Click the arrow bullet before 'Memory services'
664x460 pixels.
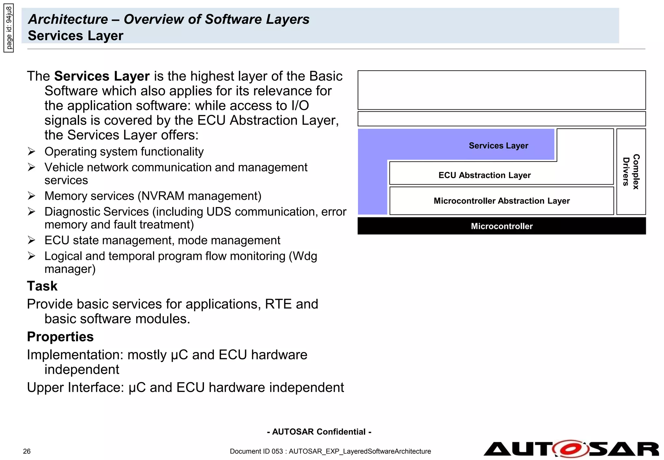coord(31,196)
